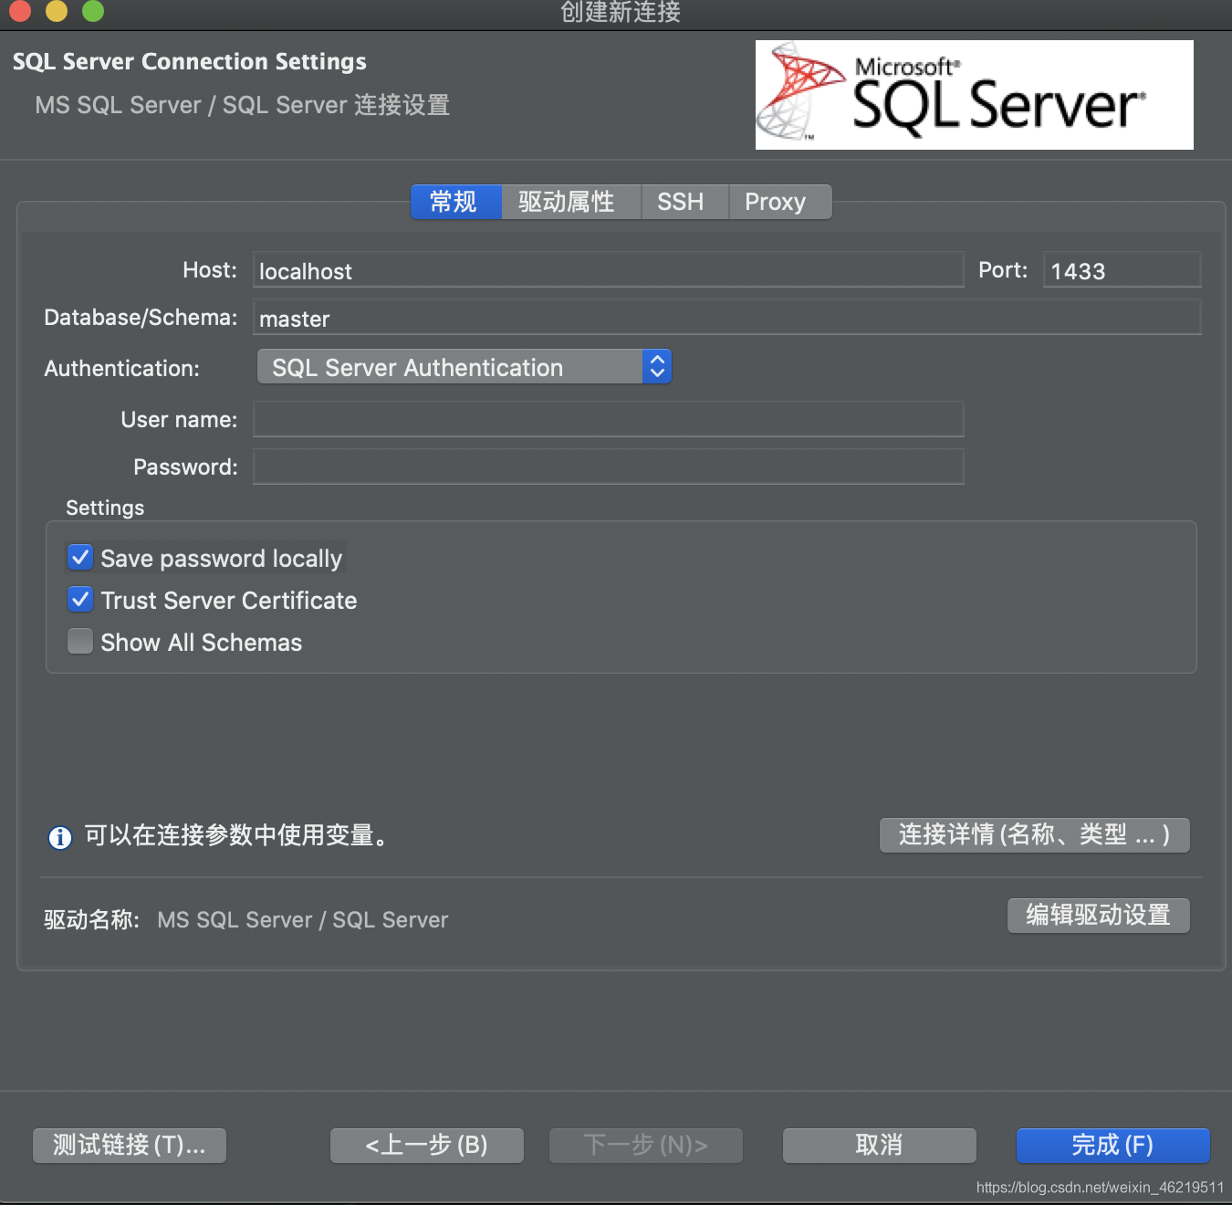This screenshot has width=1232, height=1205.
Task: Click the yellow minimize window button
Action: coord(57,10)
